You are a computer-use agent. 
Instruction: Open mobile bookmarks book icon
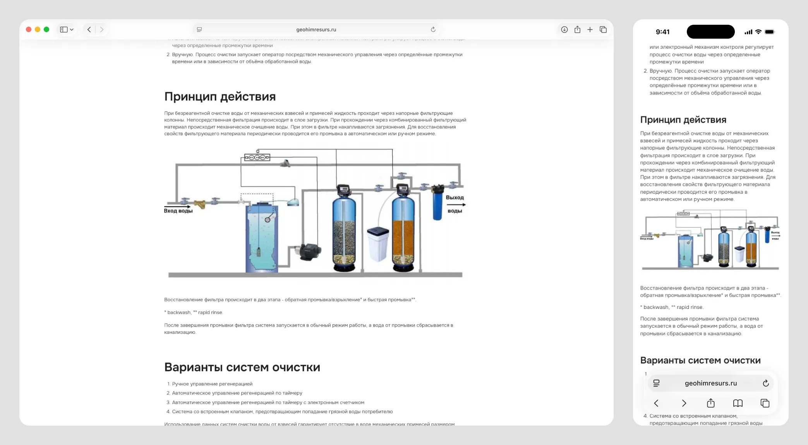click(x=738, y=403)
